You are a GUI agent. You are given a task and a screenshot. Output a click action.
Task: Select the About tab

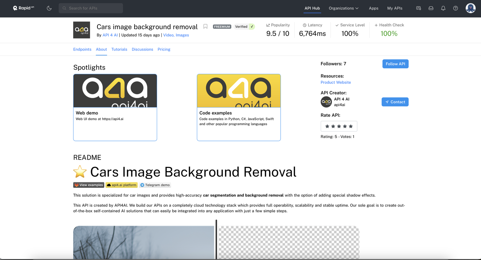click(101, 49)
